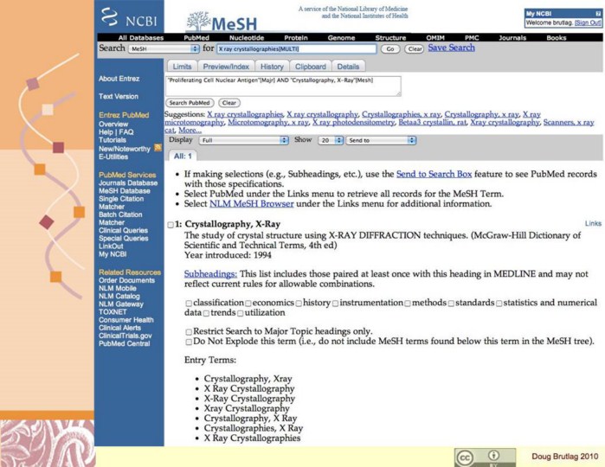605x467 pixels.
Task: Open the Limits tab
Action: pos(183,67)
